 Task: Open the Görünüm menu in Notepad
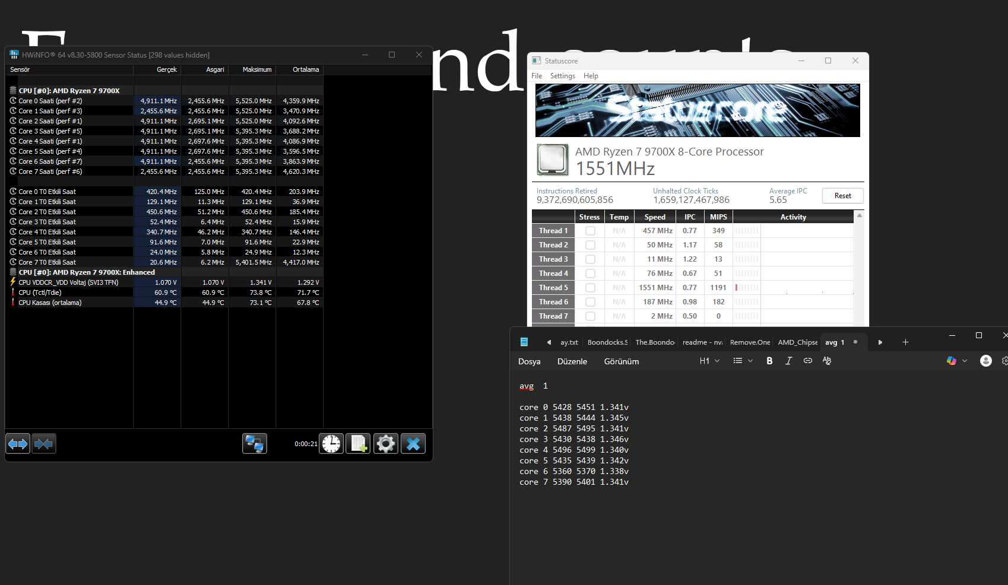pyautogui.click(x=622, y=361)
